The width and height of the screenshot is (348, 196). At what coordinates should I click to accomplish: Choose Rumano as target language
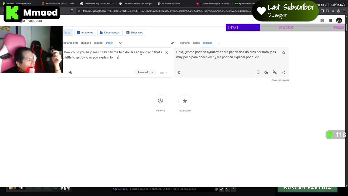185,43
